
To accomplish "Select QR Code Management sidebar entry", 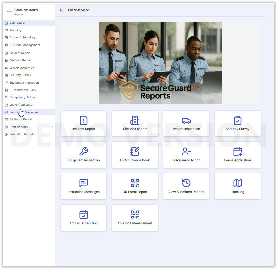I will (29, 45).
